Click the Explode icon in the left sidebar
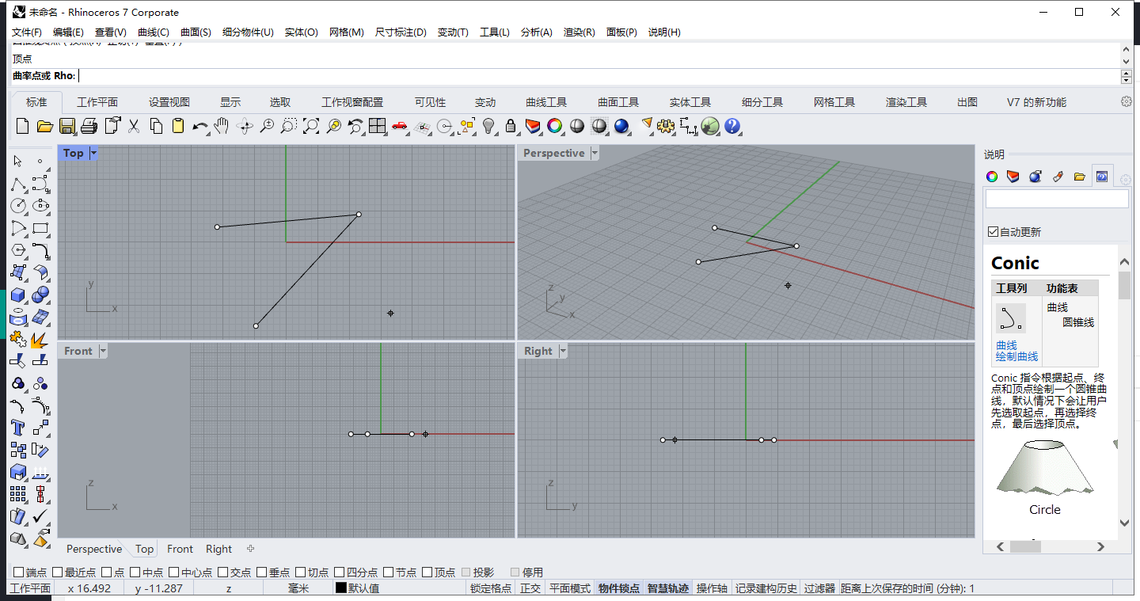1140x601 pixels. [40, 340]
